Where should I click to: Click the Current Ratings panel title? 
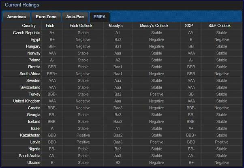point(22,5)
